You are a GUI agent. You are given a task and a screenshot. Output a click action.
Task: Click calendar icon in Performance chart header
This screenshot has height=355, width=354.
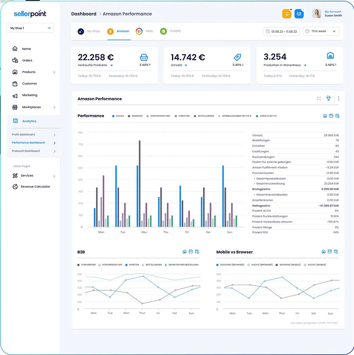[x=331, y=116]
